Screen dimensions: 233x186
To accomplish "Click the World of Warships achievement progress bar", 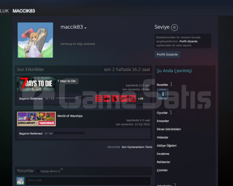I will [69, 133].
